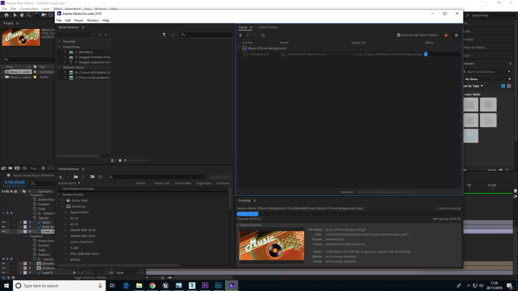Open the Preset menu

point(79,21)
